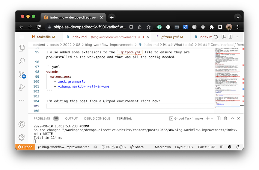Click the errors and warnings counter

[x=114, y=147]
